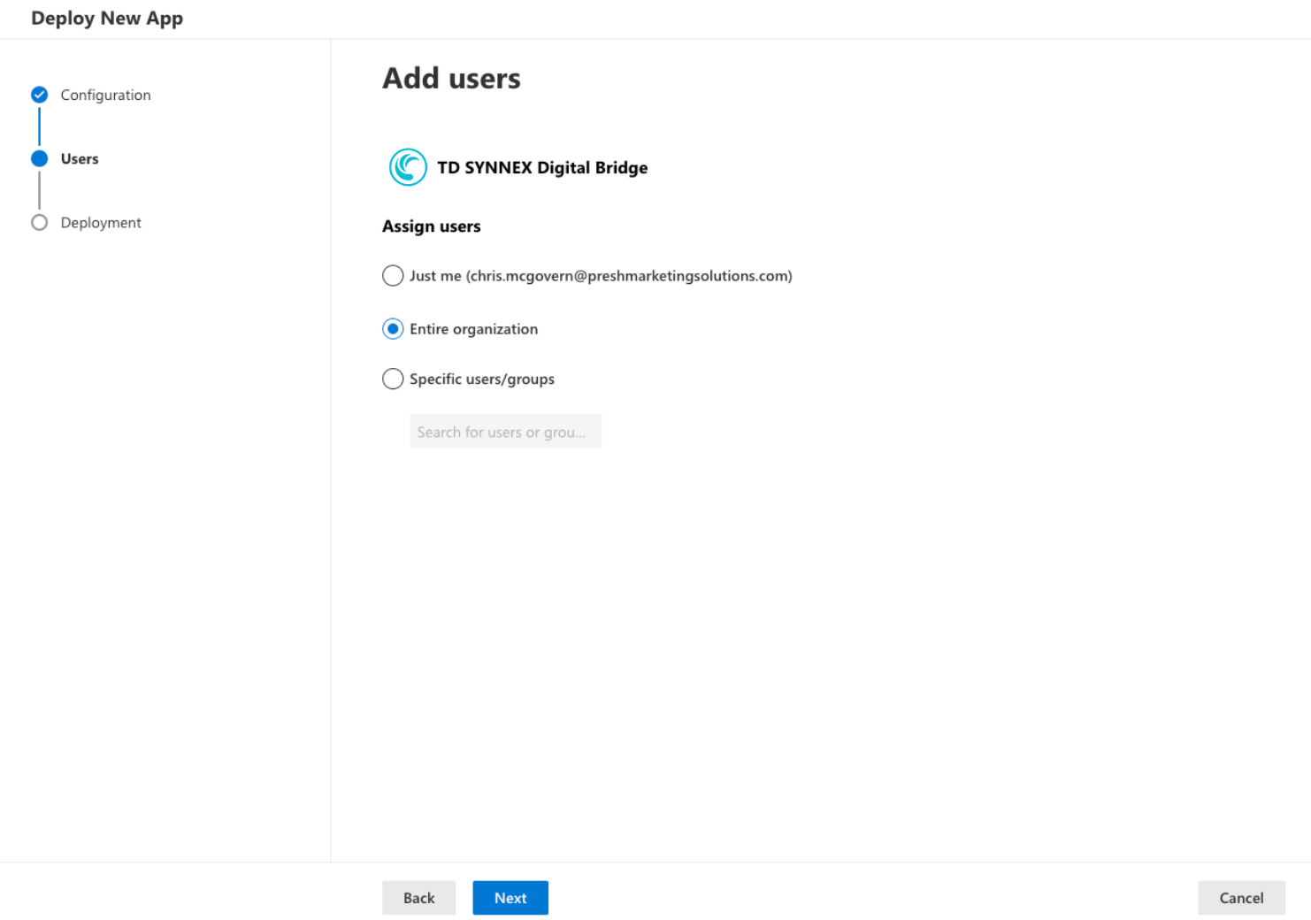1311x920 pixels.
Task: Open the Users step label
Action: tap(80, 159)
